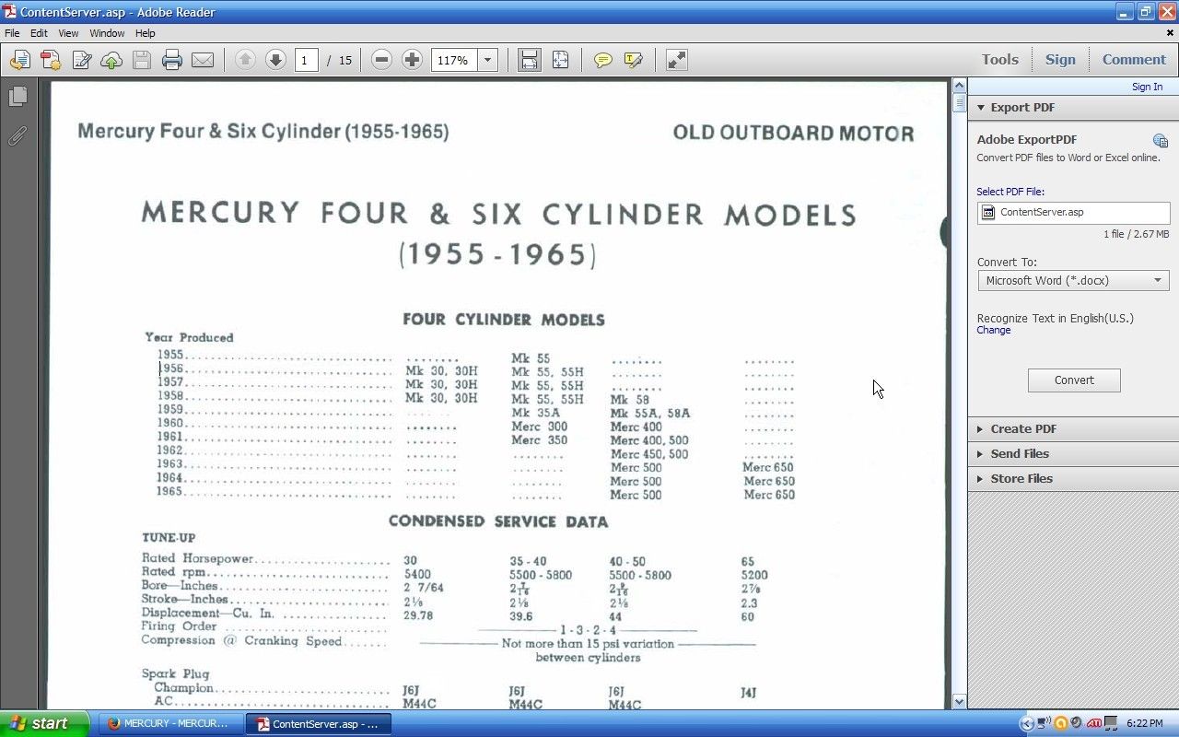
Task: Show attachments paperclip panel icon
Action: [18, 135]
